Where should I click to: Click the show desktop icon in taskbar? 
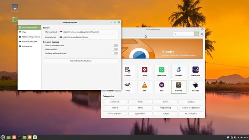[9, 137]
